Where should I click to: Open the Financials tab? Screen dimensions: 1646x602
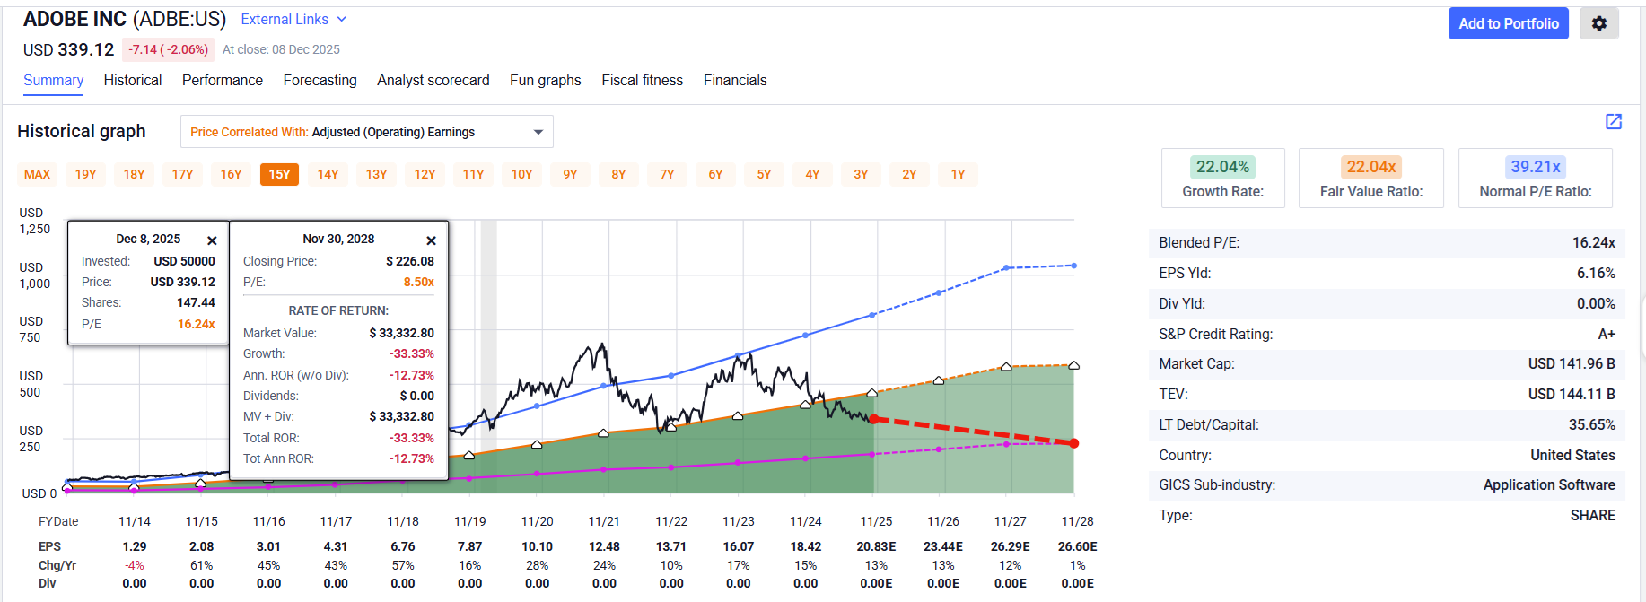pos(735,81)
